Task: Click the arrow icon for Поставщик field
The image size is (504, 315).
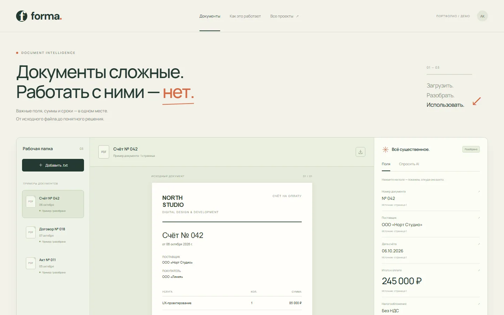Action: [479, 218]
